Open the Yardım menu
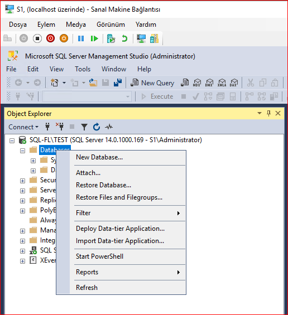Image resolution: width=288 pixels, height=315 pixels. click(146, 25)
